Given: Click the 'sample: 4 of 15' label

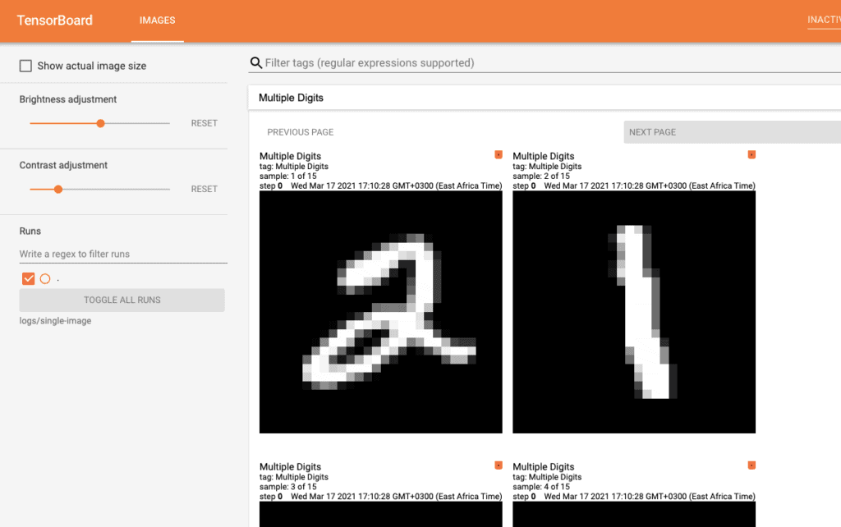Looking at the screenshot, I should coord(541,487).
